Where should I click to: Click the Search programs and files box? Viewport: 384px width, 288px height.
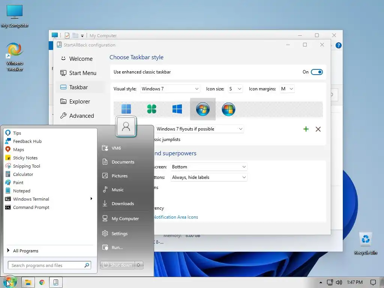49,265
